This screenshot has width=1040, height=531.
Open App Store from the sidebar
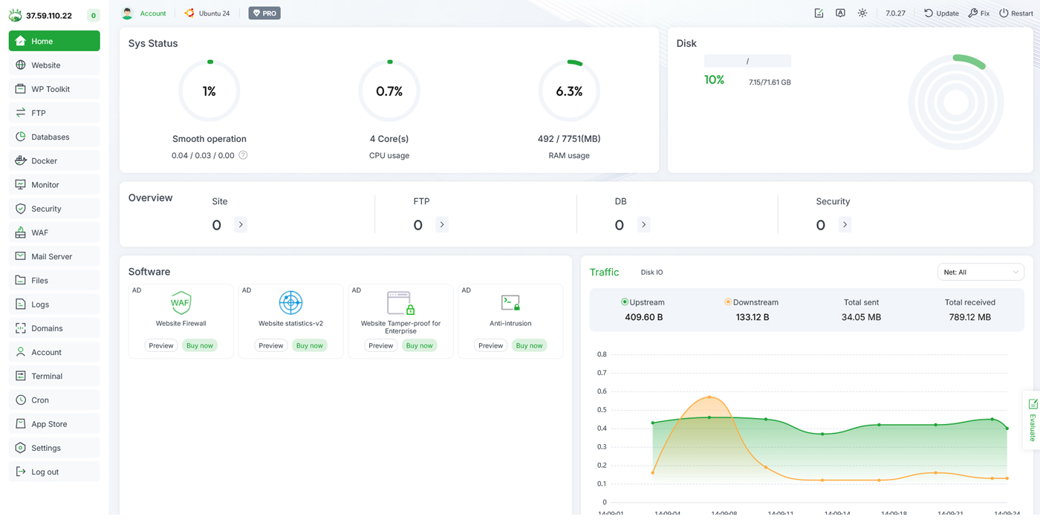tap(54, 424)
